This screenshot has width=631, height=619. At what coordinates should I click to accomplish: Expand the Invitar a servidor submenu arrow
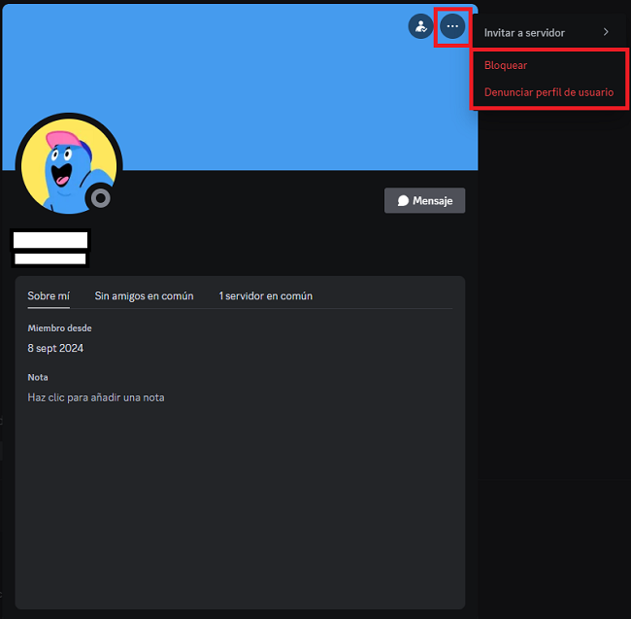click(x=606, y=32)
